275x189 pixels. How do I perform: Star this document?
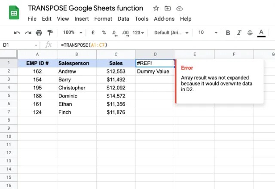pos(156,8)
